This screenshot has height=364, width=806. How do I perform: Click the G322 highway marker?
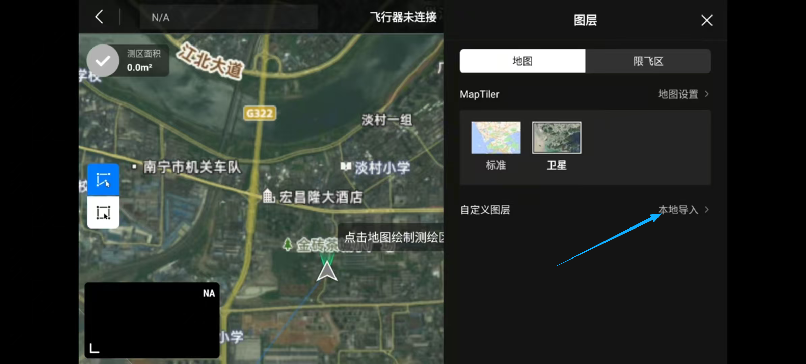(260, 113)
